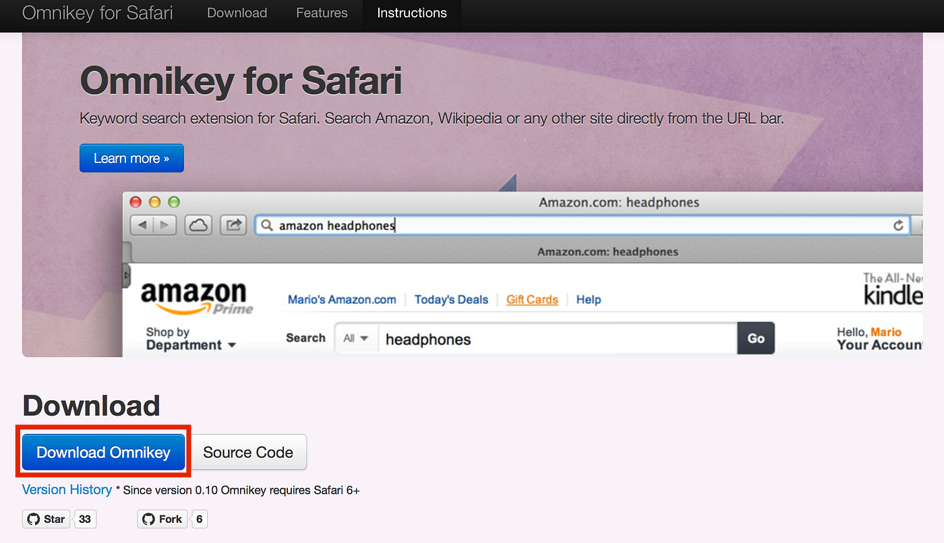
Task: Click the 'Omnikey for Safari' hero heading
Action: tap(241, 82)
